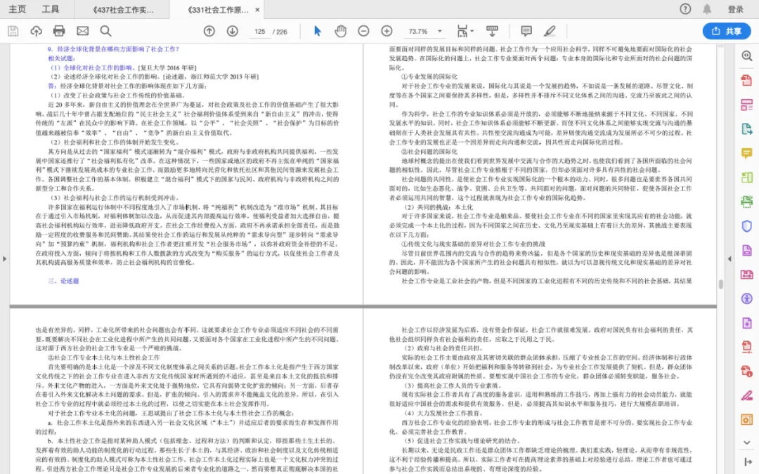Add a comment note
This screenshot has width=759, height=474.
pos(526,32)
